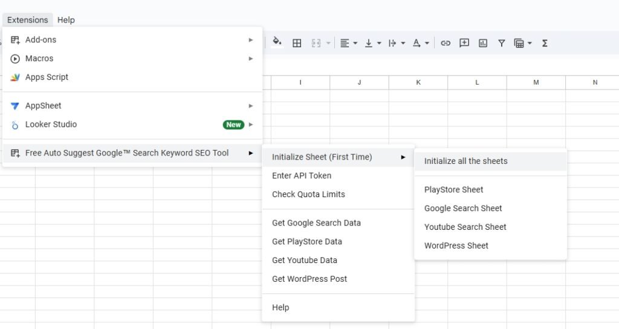Viewport: 619px width, 329px height.
Task: Select PlayStore Sheet option
Action: (x=491, y=190)
